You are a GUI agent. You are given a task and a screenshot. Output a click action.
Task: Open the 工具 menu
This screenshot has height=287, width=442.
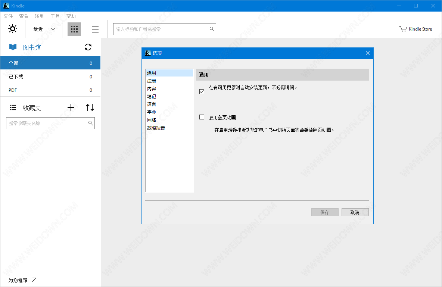55,16
